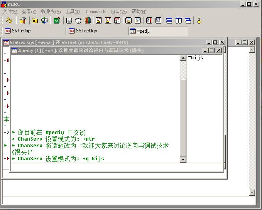Maximize the main mIRC window
Screen dimensions: 262x210
click(x=249, y=4)
